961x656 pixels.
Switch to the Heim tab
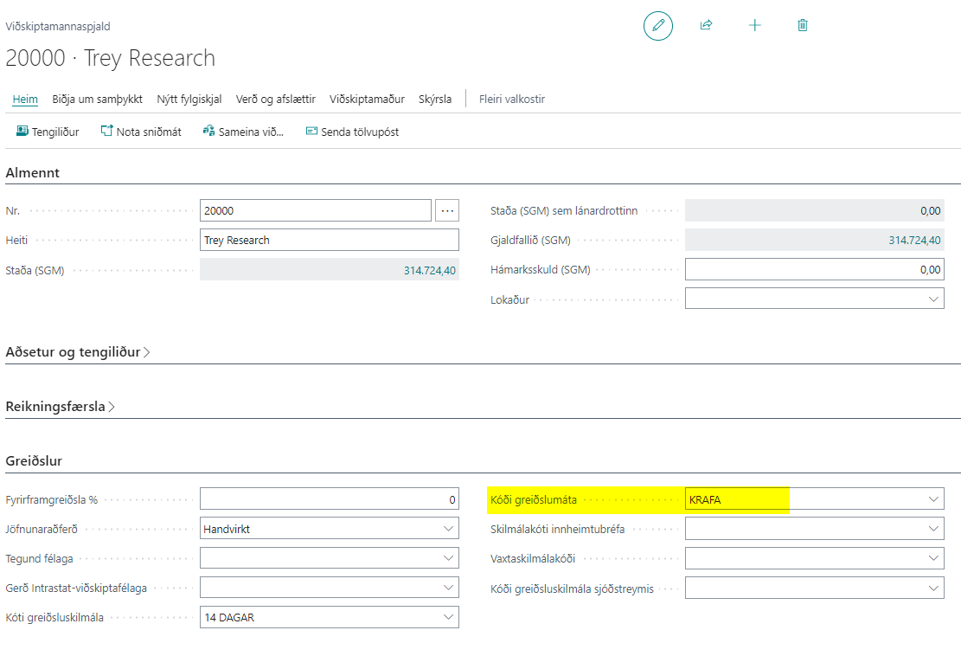(x=25, y=99)
